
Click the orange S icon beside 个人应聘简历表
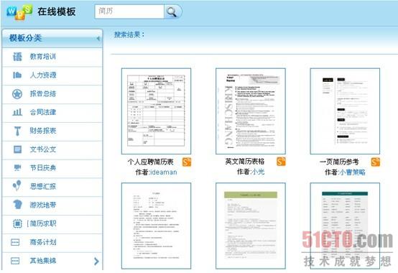pos(187,162)
